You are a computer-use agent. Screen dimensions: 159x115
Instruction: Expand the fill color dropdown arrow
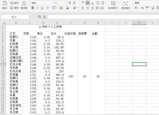[64, 8]
